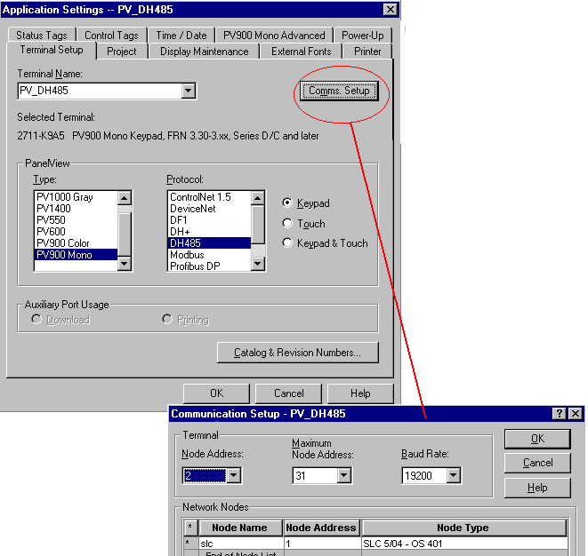Image resolution: width=588 pixels, height=556 pixels.
Task: Switch to the Status Tags tab
Action: coord(41,36)
